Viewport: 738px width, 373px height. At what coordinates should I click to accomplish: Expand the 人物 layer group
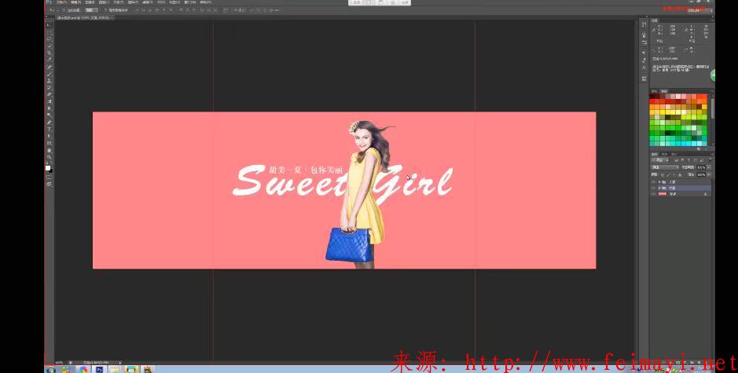tap(659, 181)
